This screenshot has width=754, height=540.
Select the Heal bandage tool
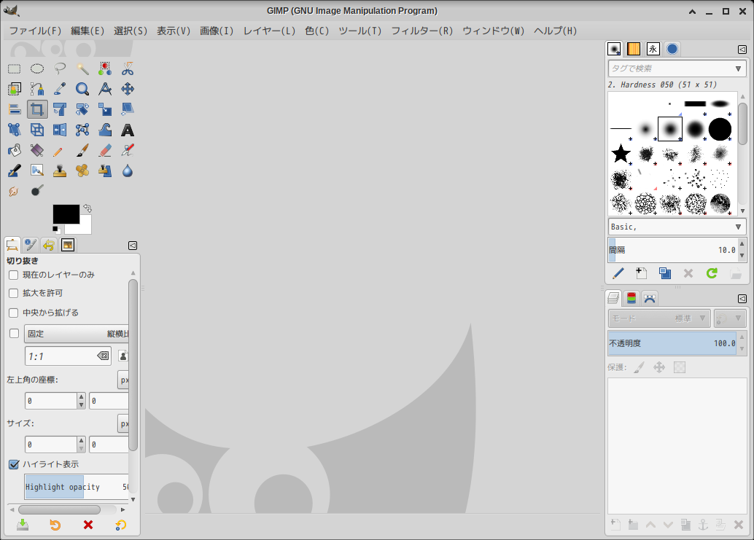tap(82, 171)
